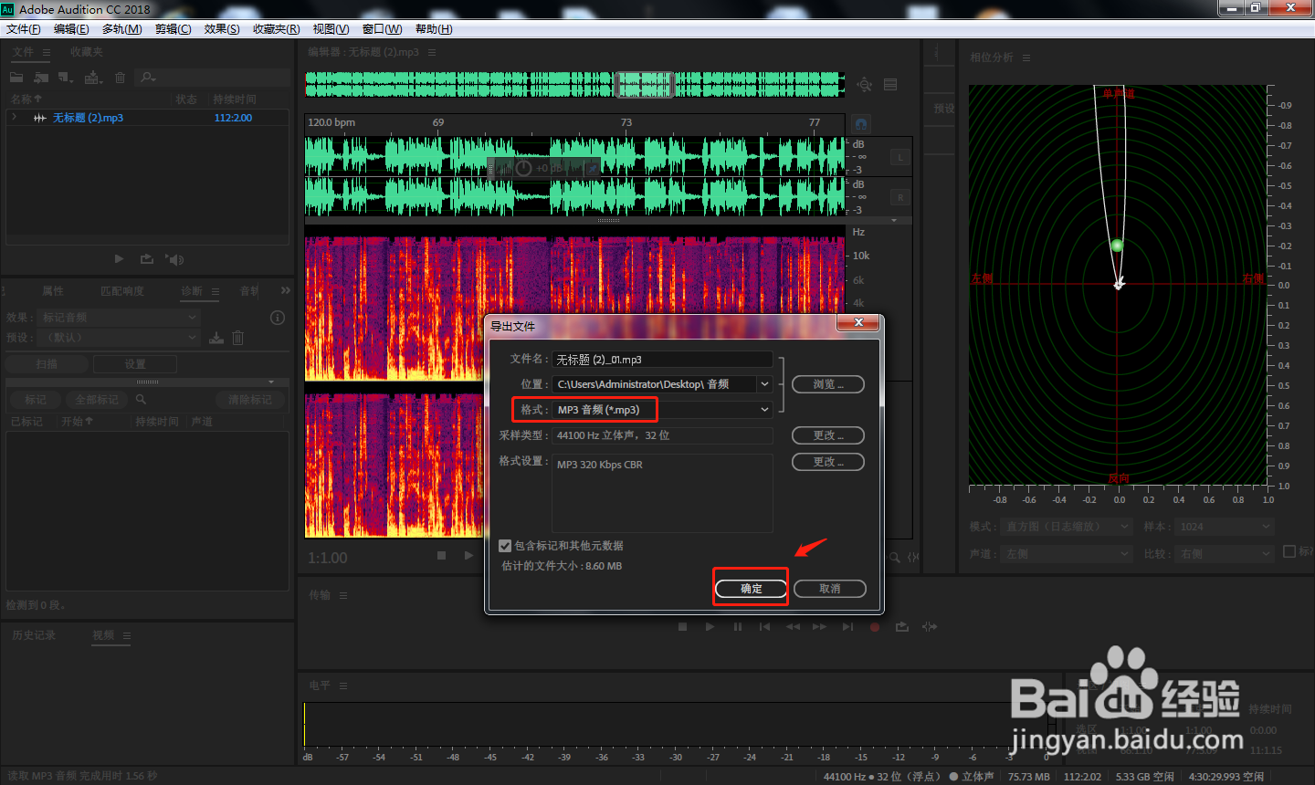Click the loop preview icon in Files panel
The image size is (1315, 785).
point(146,259)
